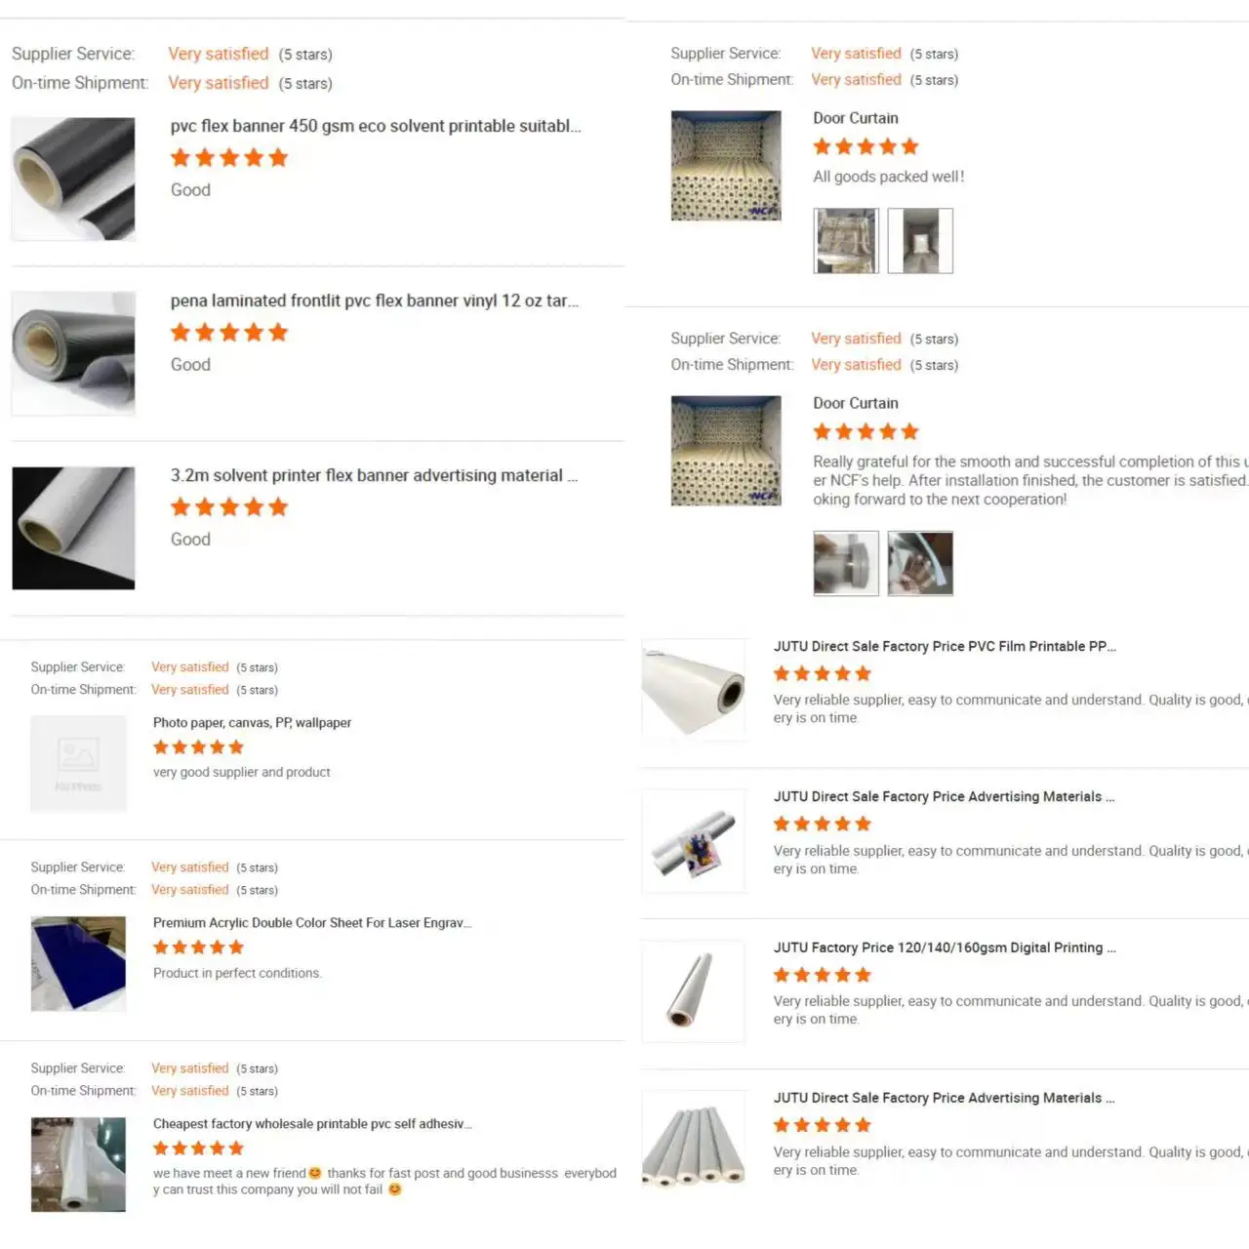
Task: Click the white flex banner roll thumbnail
Action: (73, 528)
